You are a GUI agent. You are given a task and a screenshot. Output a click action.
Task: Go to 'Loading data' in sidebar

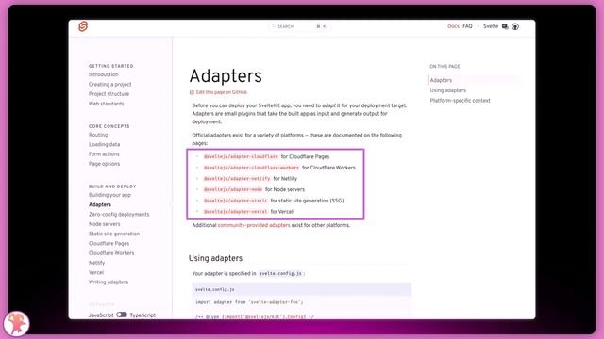click(x=105, y=144)
